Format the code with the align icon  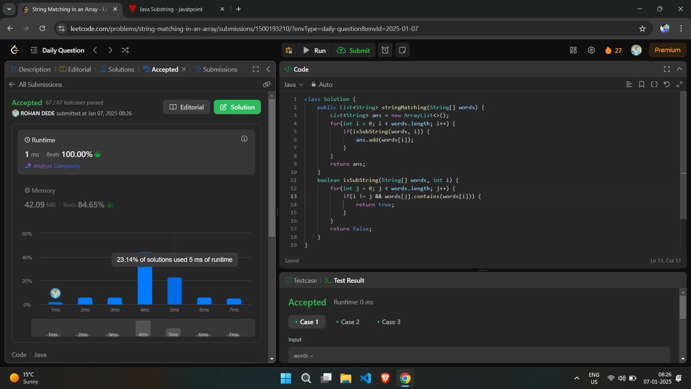(x=628, y=84)
